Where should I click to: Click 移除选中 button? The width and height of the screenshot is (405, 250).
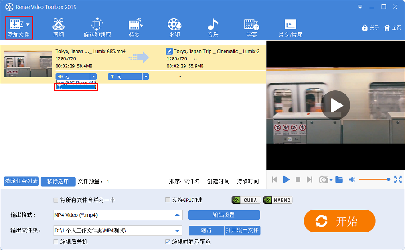(x=58, y=181)
